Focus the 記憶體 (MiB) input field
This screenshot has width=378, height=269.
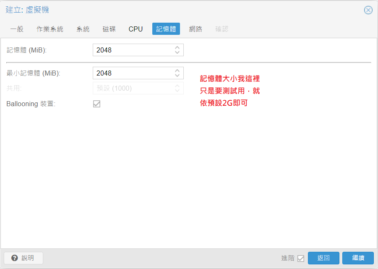click(x=132, y=50)
